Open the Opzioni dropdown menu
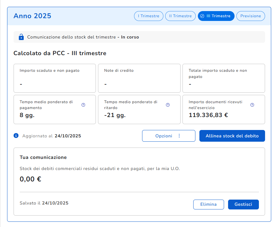The height and width of the screenshot is (227, 278). (168, 136)
